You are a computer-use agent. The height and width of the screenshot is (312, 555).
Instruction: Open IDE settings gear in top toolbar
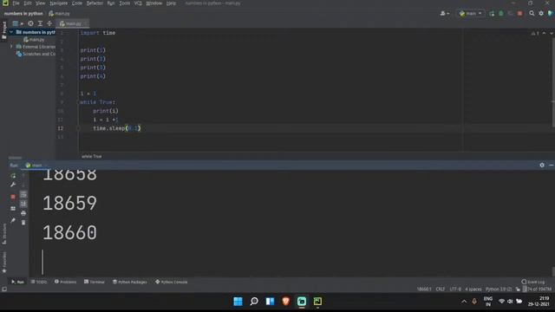[x=541, y=14]
